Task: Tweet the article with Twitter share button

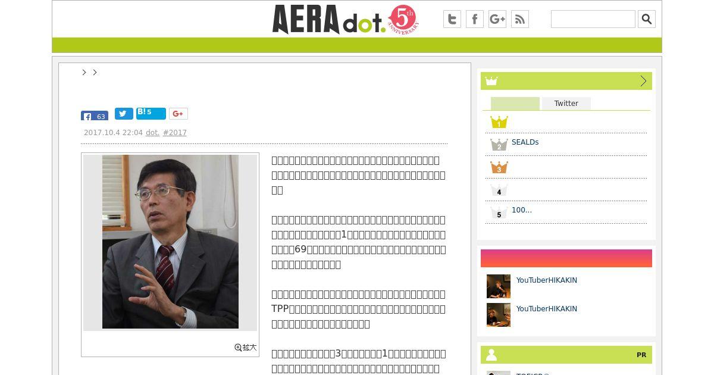Action: 124,114
